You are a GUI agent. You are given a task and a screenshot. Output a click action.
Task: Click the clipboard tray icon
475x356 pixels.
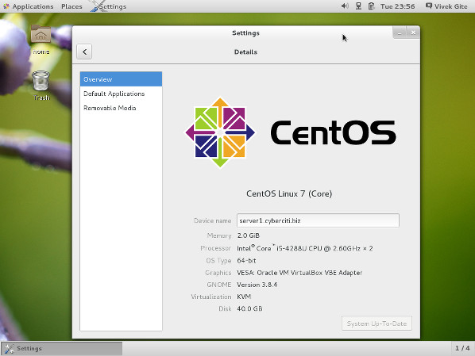pyautogui.click(x=372, y=6)
